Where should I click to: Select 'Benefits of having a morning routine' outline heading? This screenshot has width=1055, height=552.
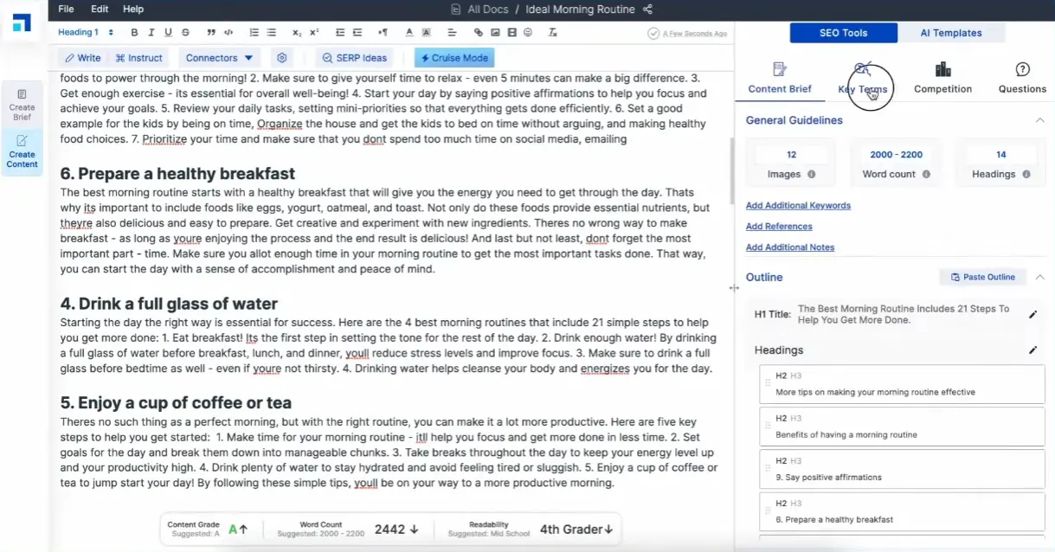tap(902, 427)
